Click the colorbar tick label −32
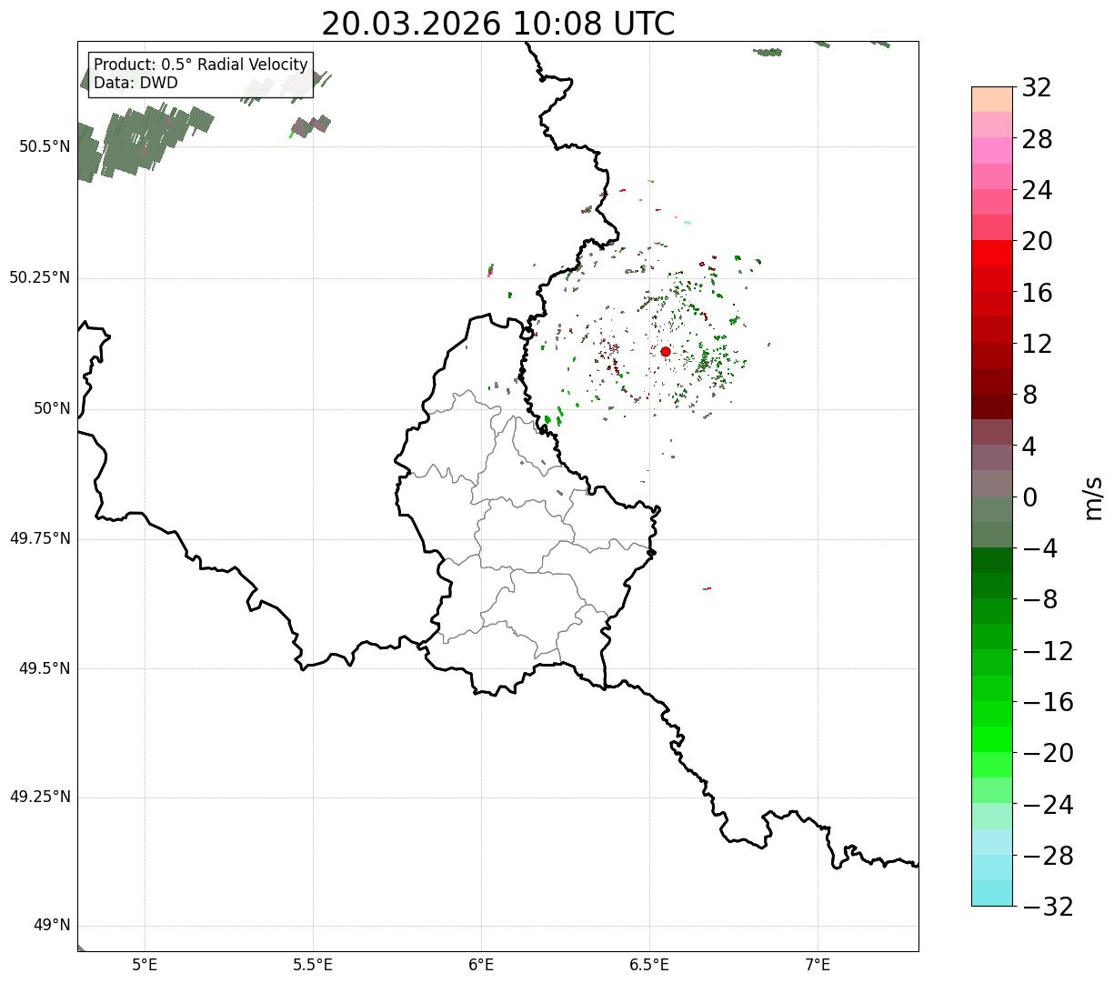Image resolution: width=1114 pixels, height=983 pixels. 1048,907
